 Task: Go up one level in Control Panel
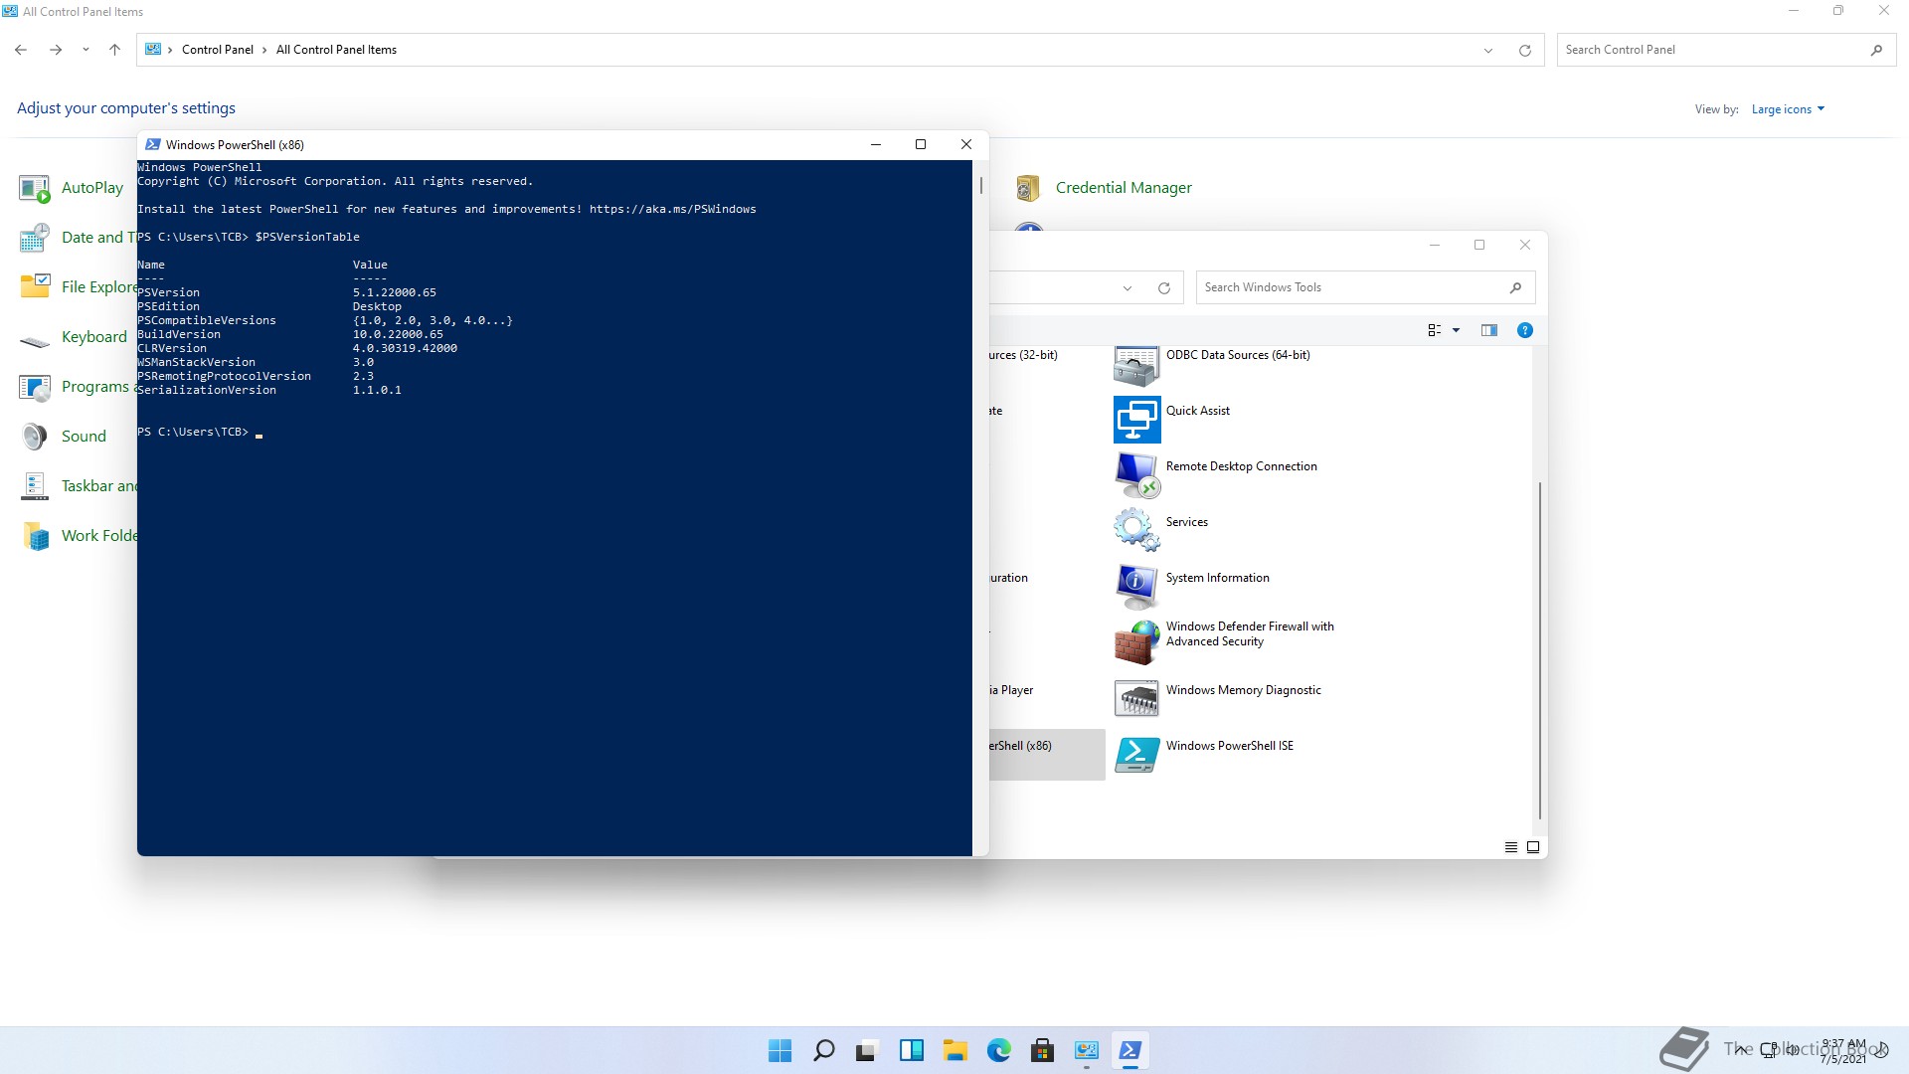point(114,50)
